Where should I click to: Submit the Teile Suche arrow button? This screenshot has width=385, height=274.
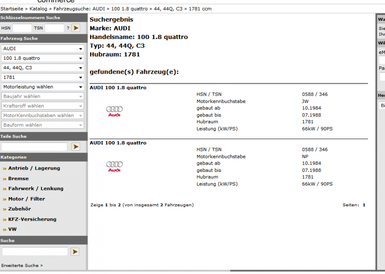(76, 147)
